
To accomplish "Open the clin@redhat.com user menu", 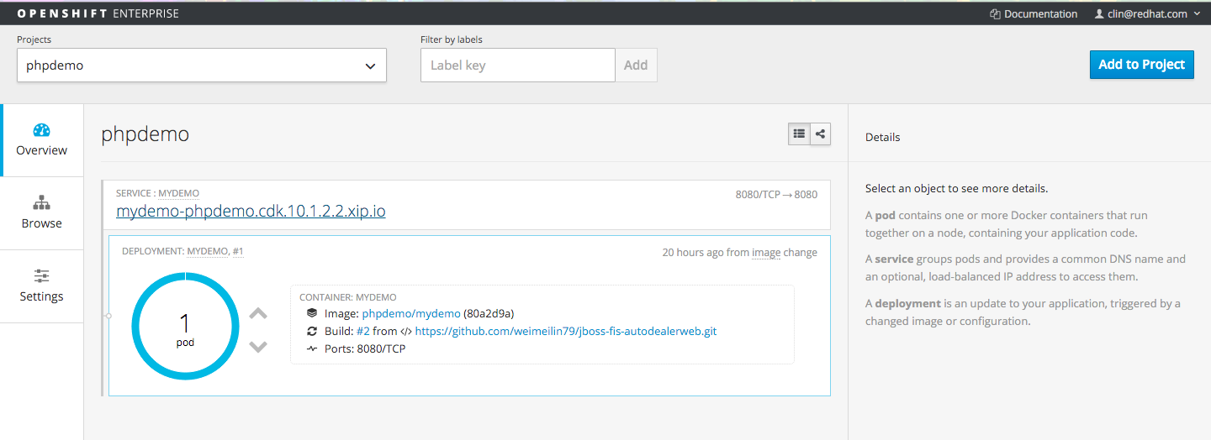I will click(1147, 13).
